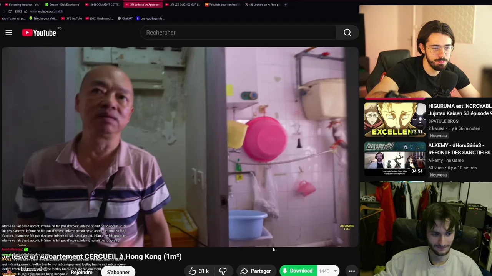This screenshot has height=276, width=492.
Task: Click the ABONNE TOI overlay on video
Action: pyautogui.click(x=347, y=227)
